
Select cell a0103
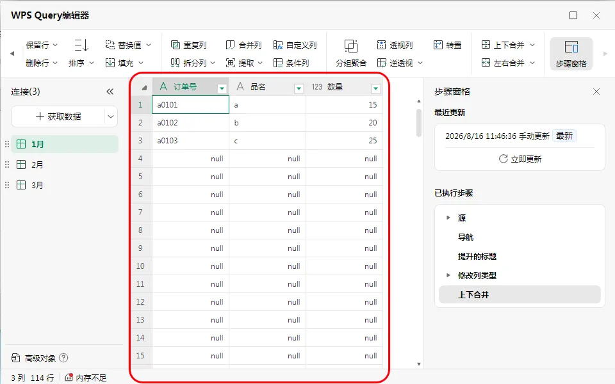[190, 141]
